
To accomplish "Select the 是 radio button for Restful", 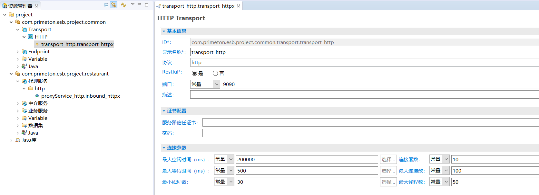I will pos(194,73).
